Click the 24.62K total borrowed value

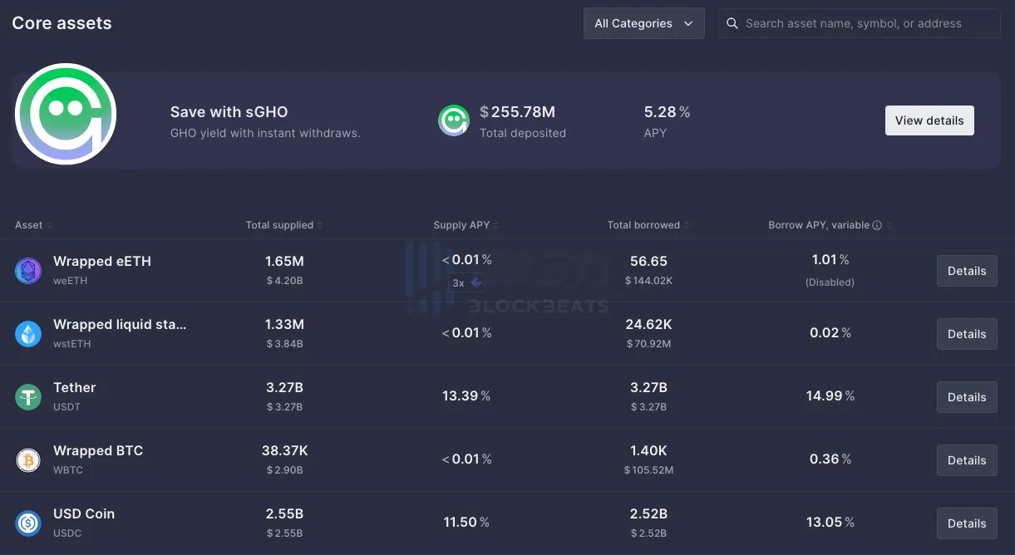coord(648,324)
